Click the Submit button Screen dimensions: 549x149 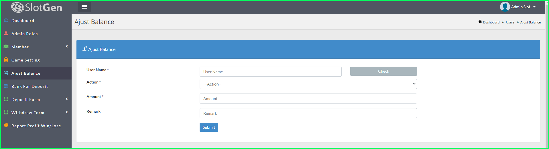pyautogui.click(x=209, y=127)
